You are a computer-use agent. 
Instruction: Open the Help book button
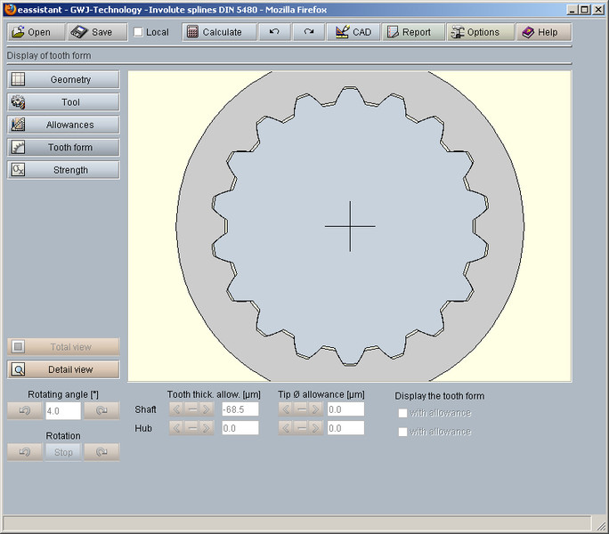tap(540, 32)
